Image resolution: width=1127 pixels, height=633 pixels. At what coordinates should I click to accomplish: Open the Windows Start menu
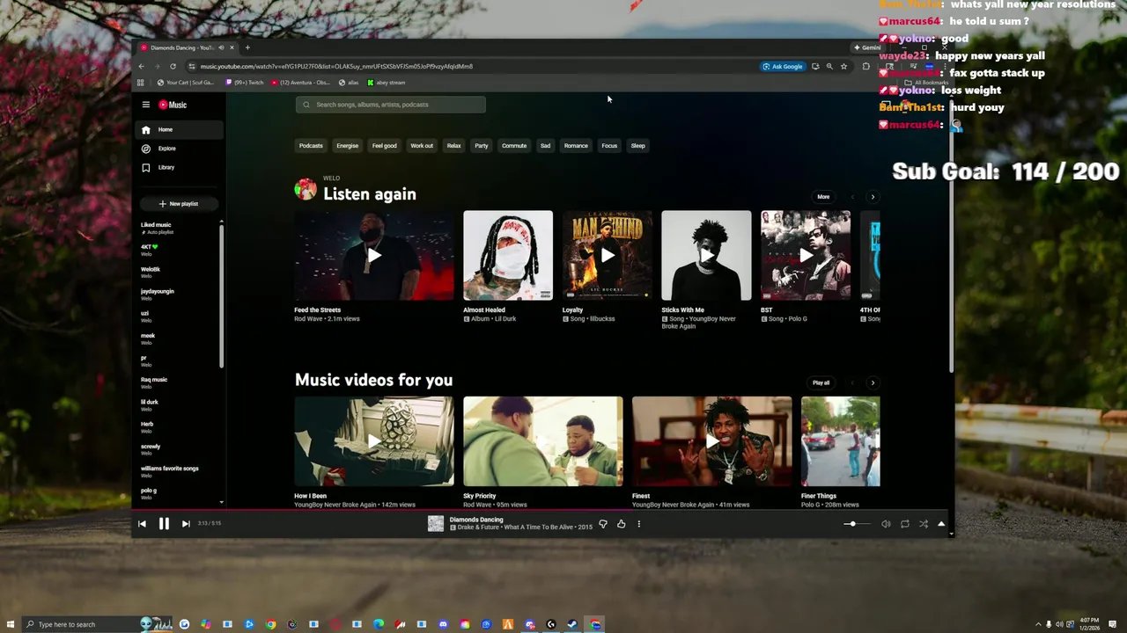[x=9, y=624]
